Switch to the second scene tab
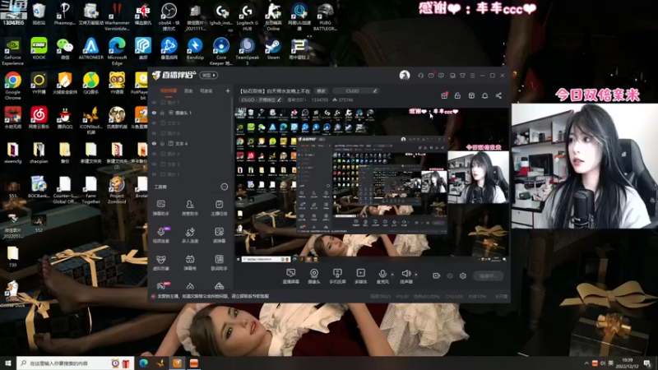Screen dimensions: 658x370 (188, 90)
